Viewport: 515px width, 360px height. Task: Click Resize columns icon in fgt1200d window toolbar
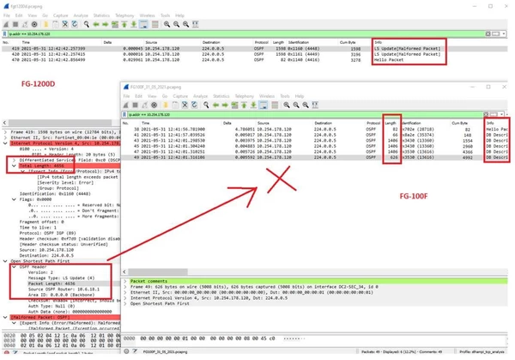pyautogui.click(x=196, y=24)
